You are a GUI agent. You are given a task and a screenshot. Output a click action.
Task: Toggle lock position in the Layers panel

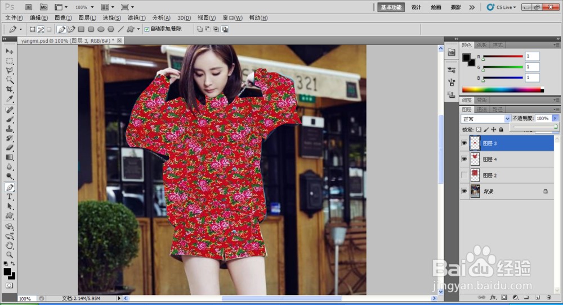point(494,129)
